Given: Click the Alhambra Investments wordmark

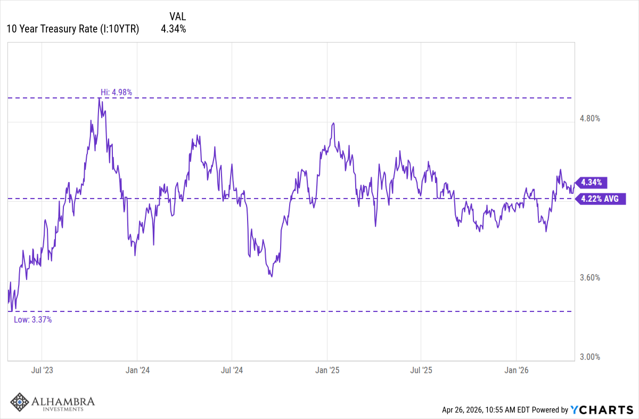Looking at the screenshot, I should point(62,403).
